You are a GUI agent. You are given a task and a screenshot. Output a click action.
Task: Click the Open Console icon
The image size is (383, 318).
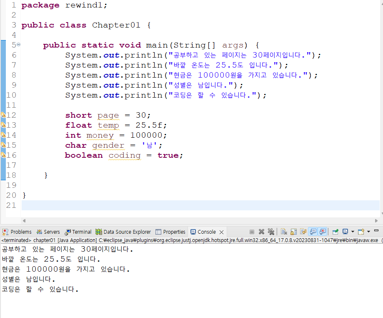point(361,232)
